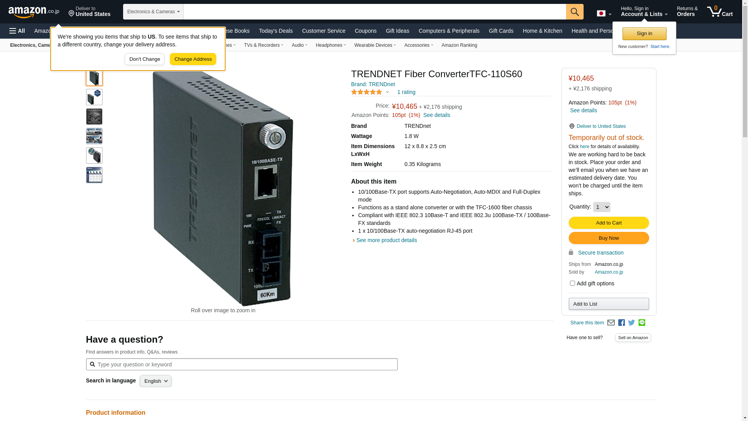Click the Change Address button

[193, 59]
